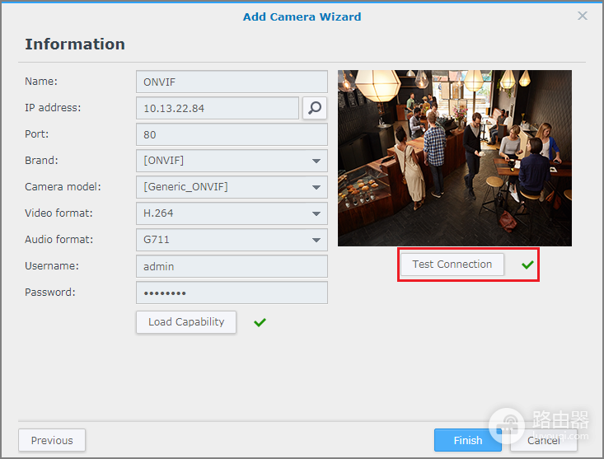Click the Name input field
The width and height of the screenshot is (604, 459).
232,82
